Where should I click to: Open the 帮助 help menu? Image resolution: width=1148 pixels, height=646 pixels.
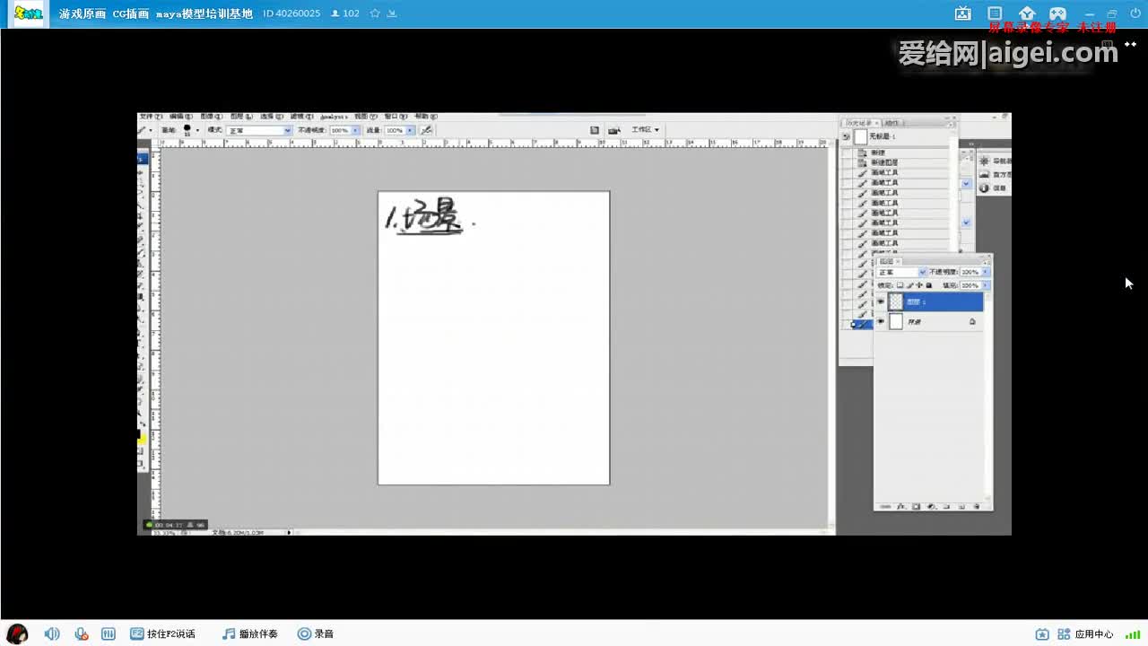pyautogui.click(x=425, y=117)
